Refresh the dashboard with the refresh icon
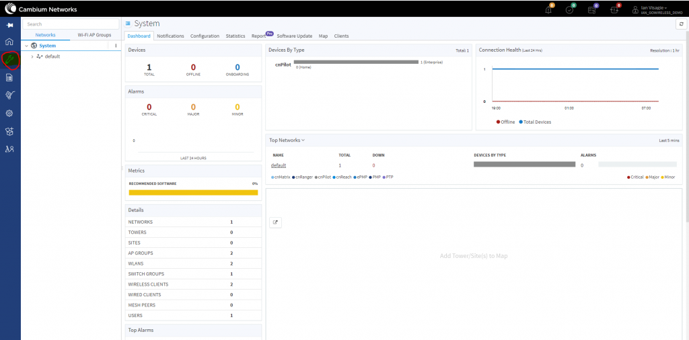Viewport: 689px width, 340px height. tap(680, 24)
